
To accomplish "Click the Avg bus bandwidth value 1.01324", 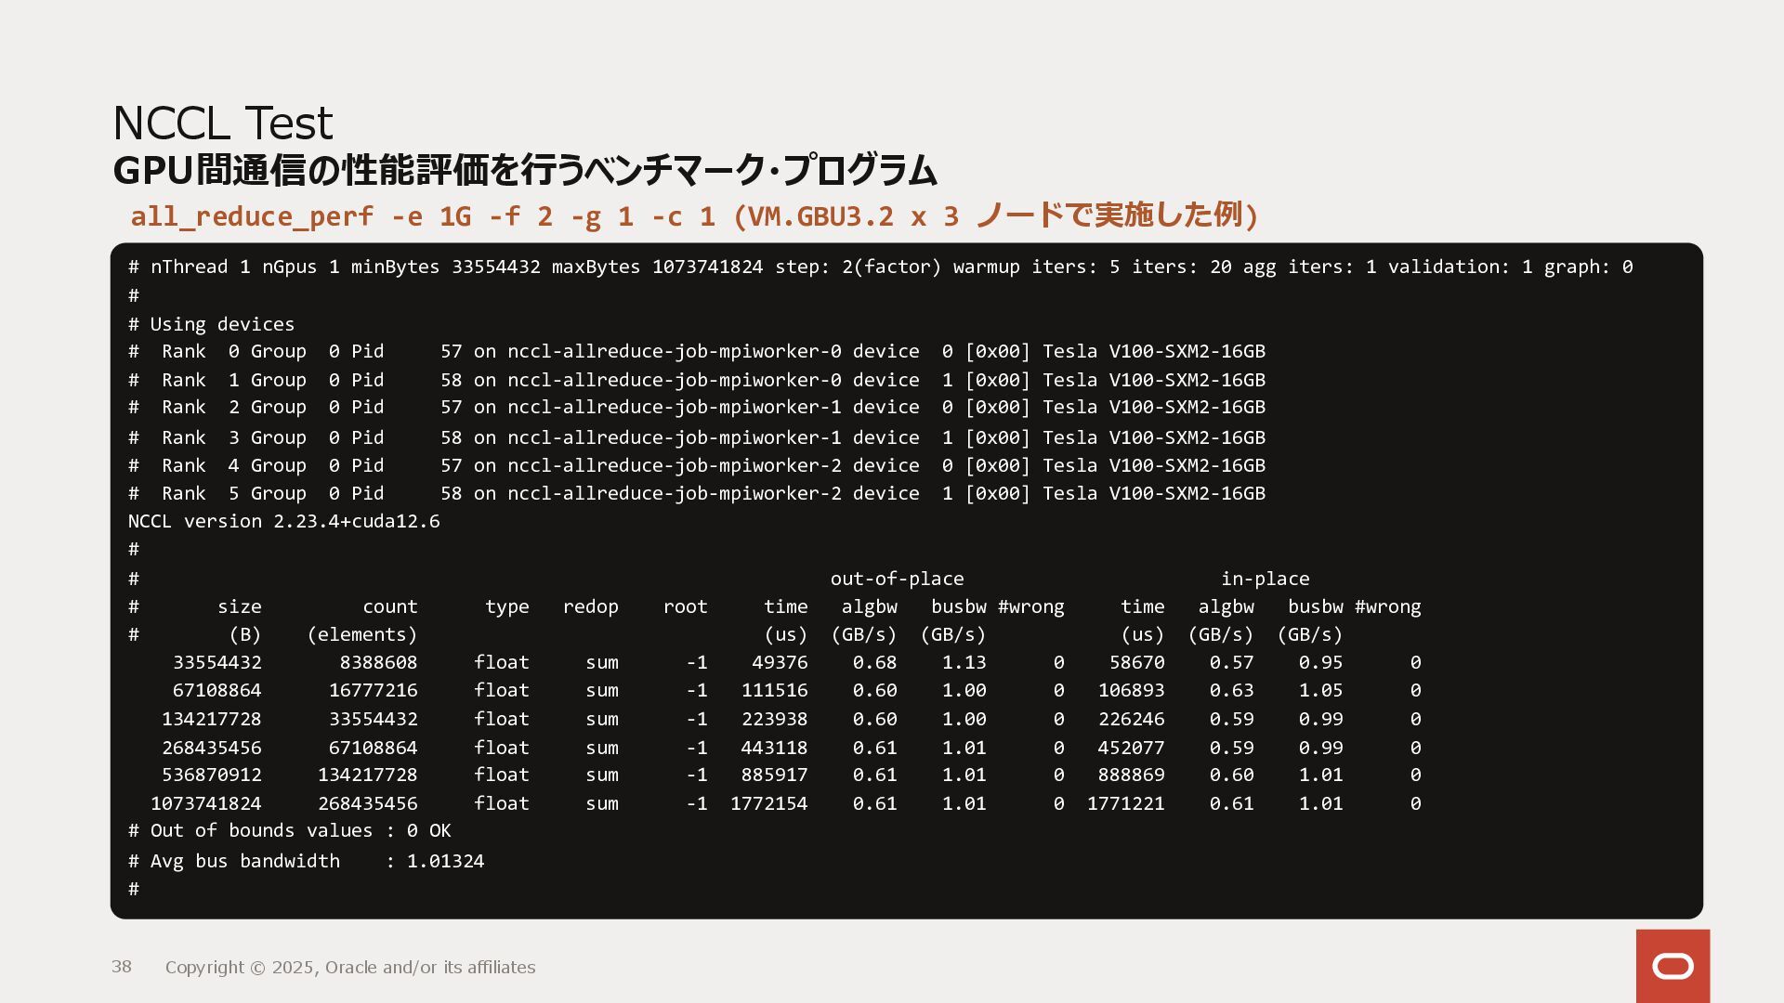I will click(x=445, y=861).
